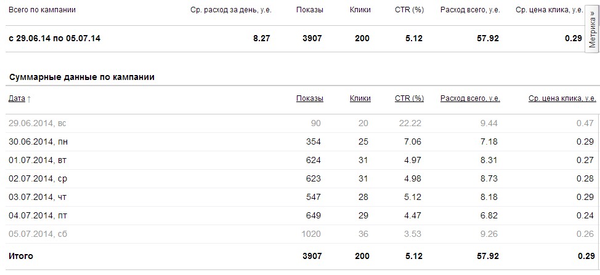Sort table by Дата column
The image size is (600, 275).
(x=17, y=98)
